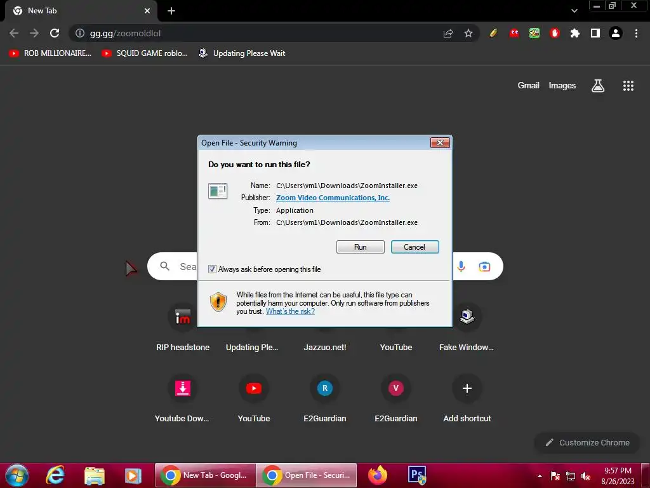Image resolution: width=650 pixels, height=488 pixels.
Task: Open the Extensions puzzle menu
Action: [x=575, y=33]
